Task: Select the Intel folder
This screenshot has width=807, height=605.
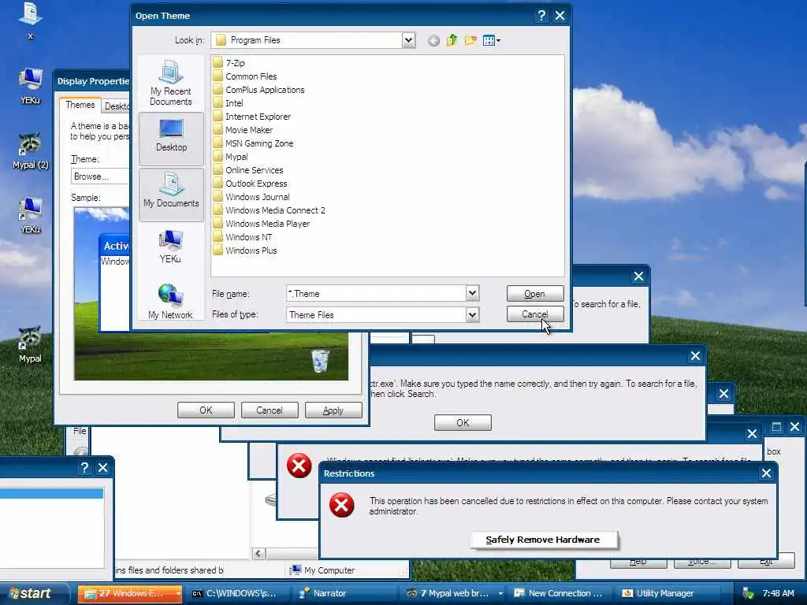Action: pos(228,103)
